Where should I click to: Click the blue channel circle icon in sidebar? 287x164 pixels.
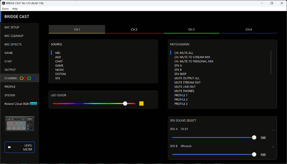point(33,78)
